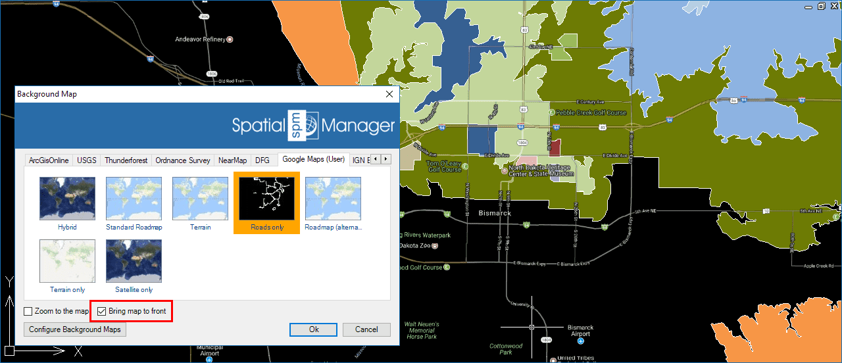
Task: Pick the Satellite only thumbnail
Action: click(134, 261)
